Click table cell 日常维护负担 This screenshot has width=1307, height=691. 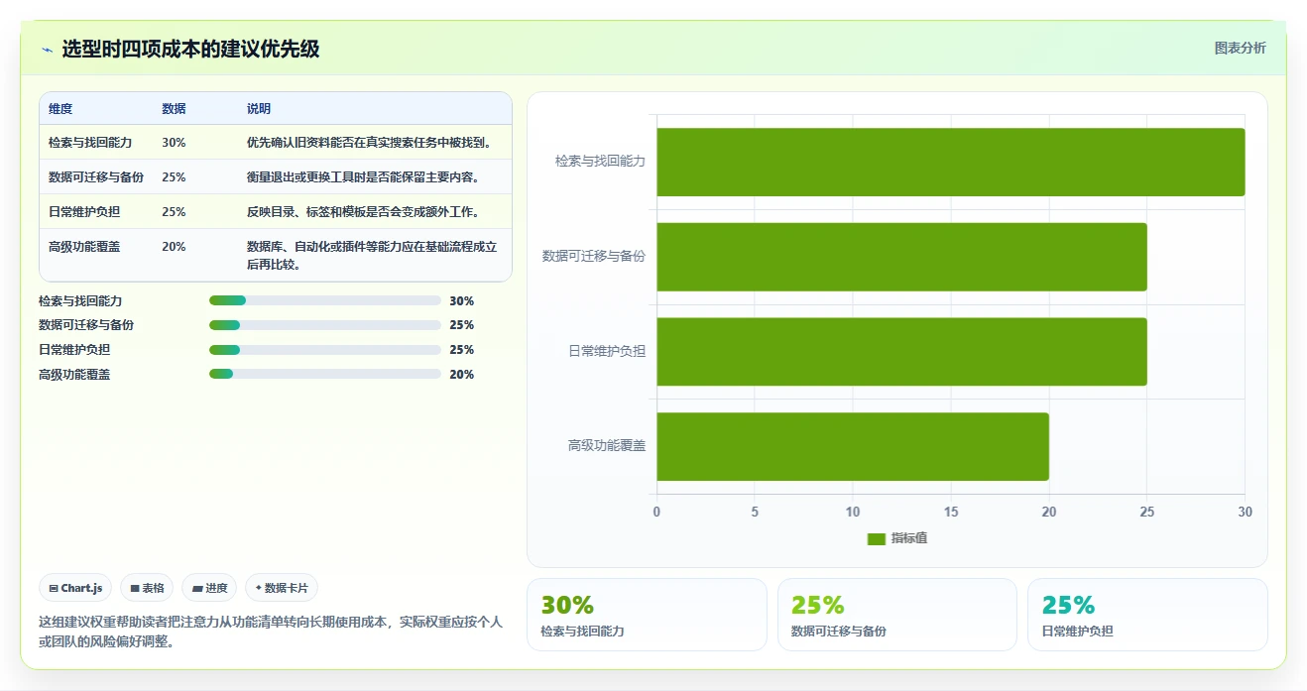click(x=83, y=212)
